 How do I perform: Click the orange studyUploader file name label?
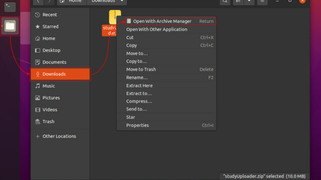coord(109,30)
